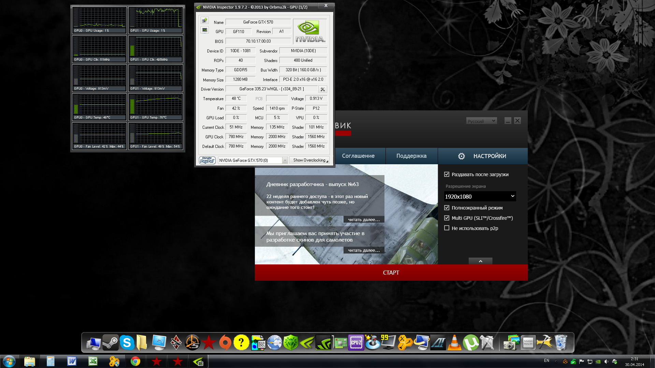Open the NVIDIA GeForce GTX 570 GPU selector
655x368 pixels.
click(x=253, y=160)
